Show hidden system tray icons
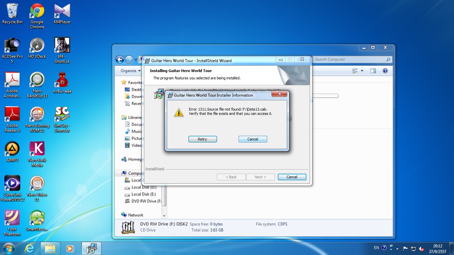Image resolution: width=454 pixels, height=255 pixels. coord(397,248)
